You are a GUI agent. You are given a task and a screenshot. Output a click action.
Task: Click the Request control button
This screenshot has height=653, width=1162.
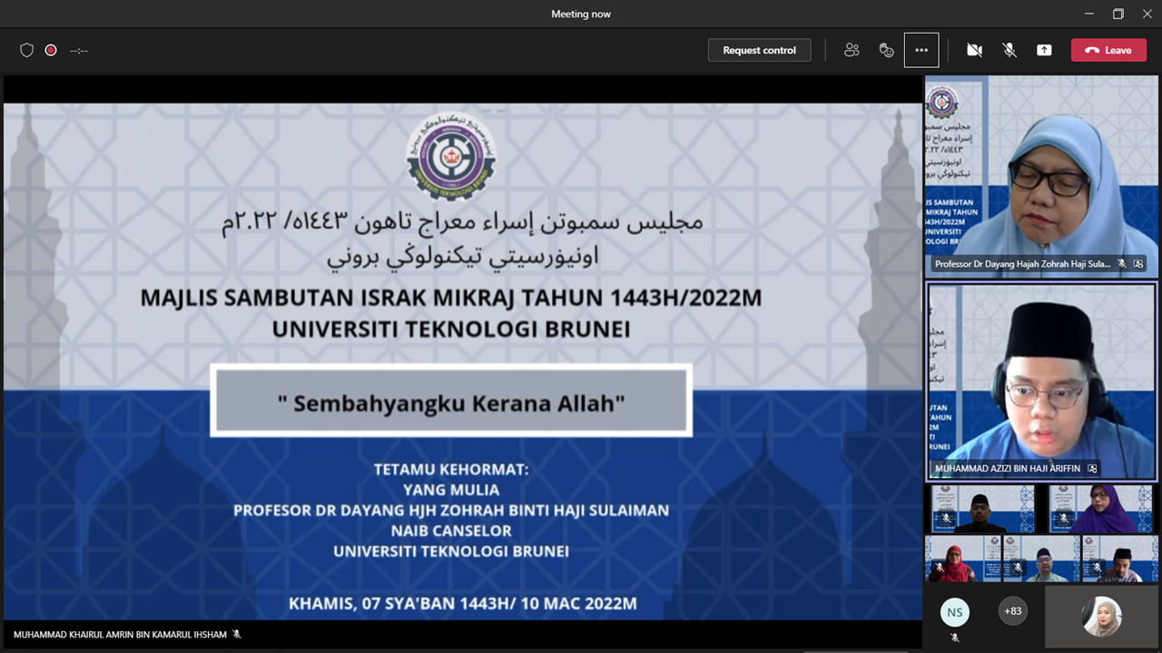pyautogui.click(x=759, y=50)
